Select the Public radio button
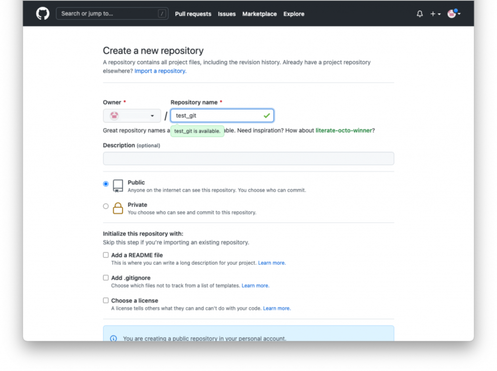497x371 pixels. [x=106, y=184]
